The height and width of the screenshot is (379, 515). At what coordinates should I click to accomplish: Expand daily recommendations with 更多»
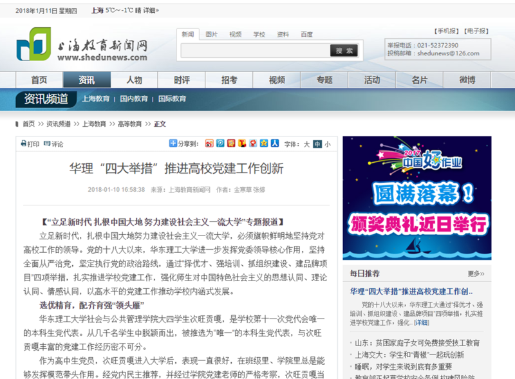coord(476,273)
